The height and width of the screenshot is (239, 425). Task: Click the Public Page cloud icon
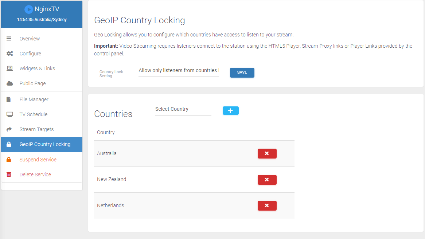click(x=9, y=83)
